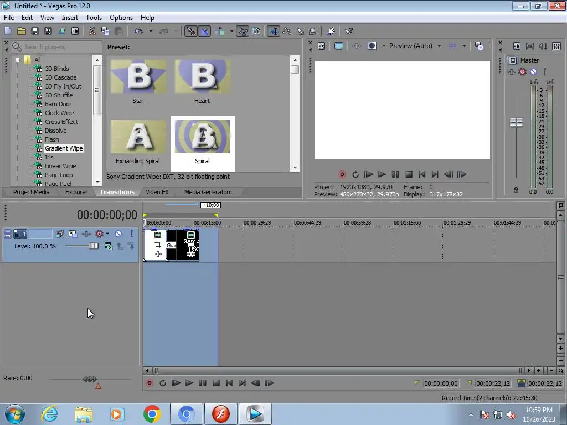Open track FX gear on track 1
The image size is (567, 425).
99,234
